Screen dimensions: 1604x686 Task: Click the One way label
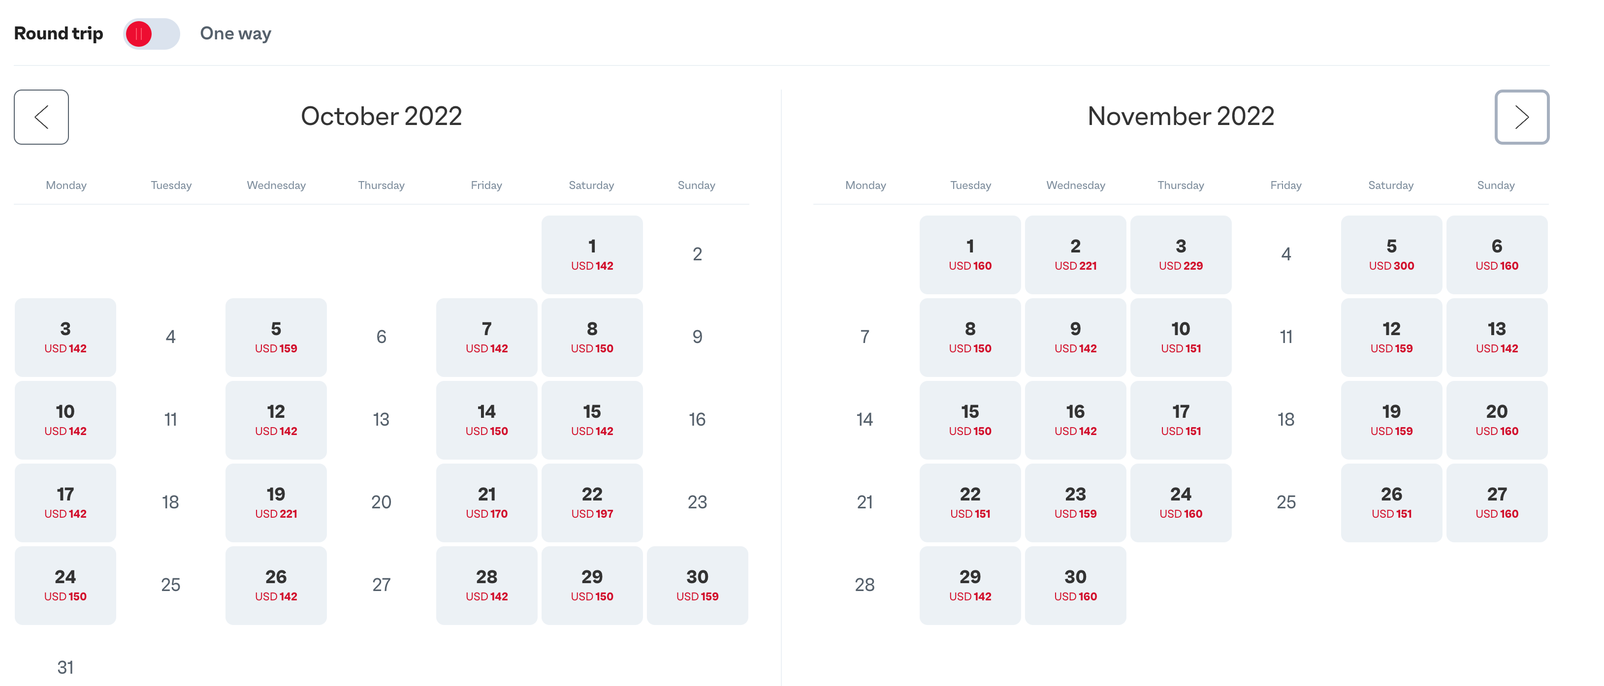235,33
